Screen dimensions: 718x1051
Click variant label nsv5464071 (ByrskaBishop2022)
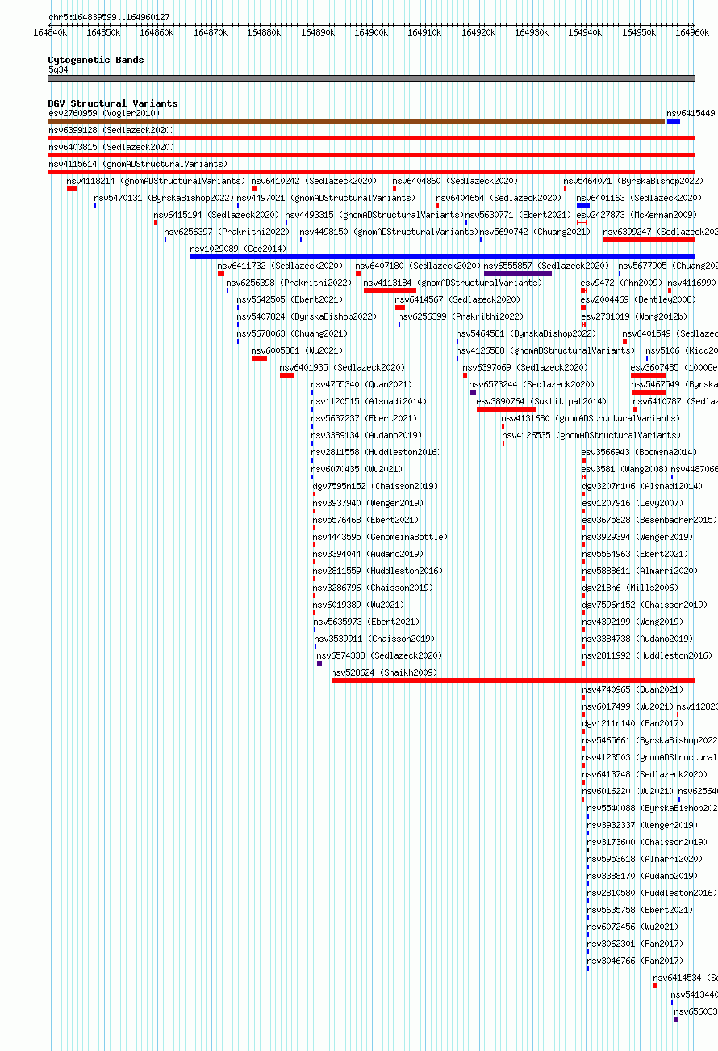633,181
